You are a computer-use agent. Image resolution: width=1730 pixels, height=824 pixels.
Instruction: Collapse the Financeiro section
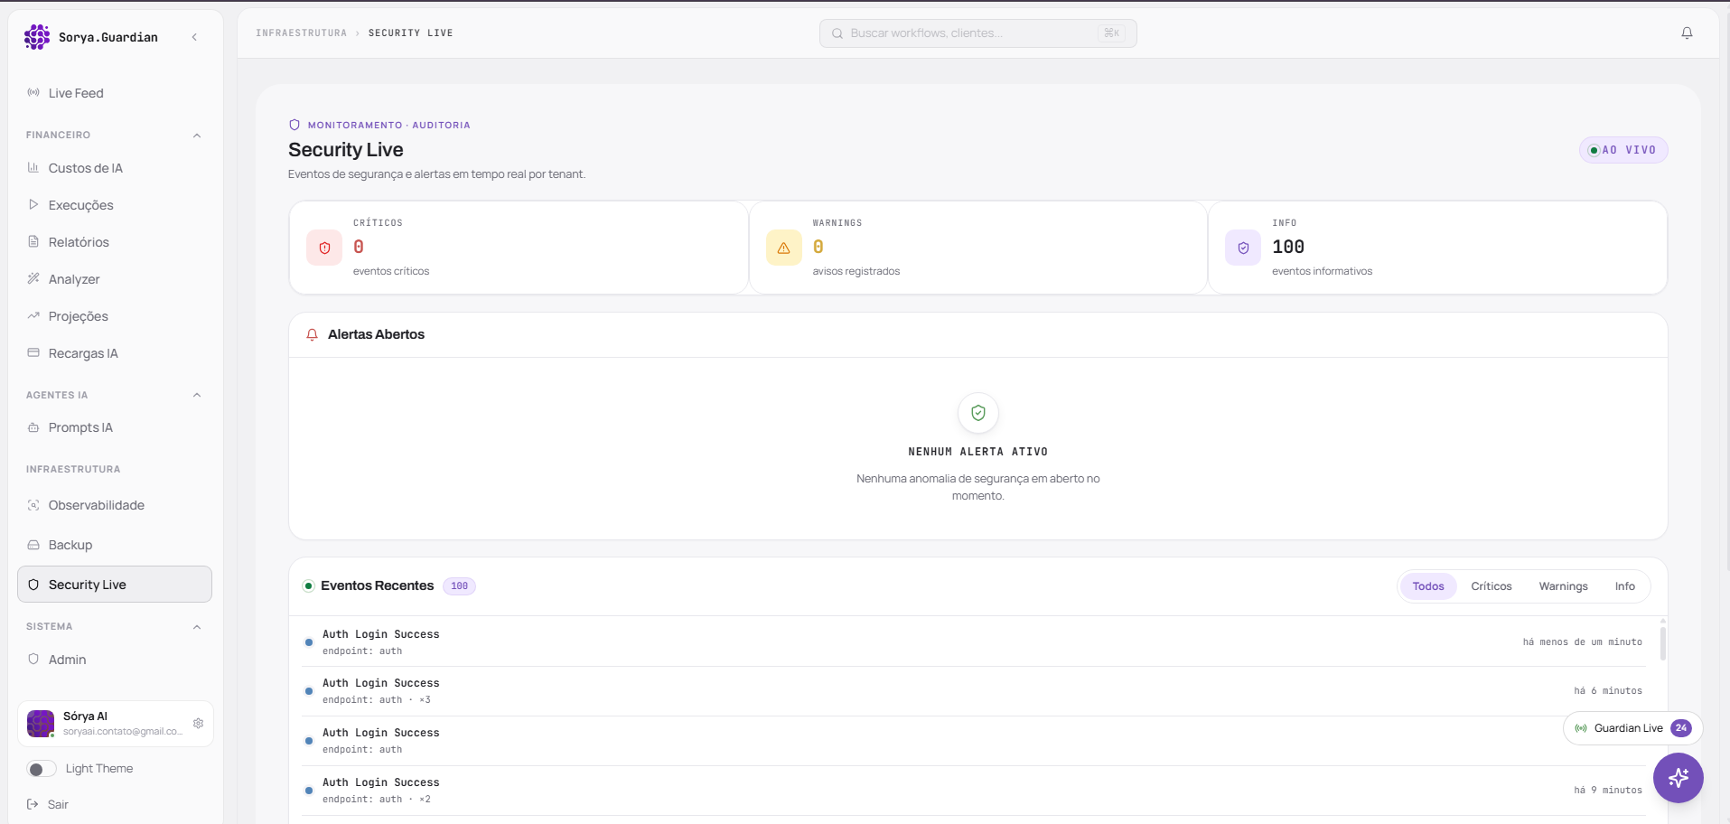197,136
